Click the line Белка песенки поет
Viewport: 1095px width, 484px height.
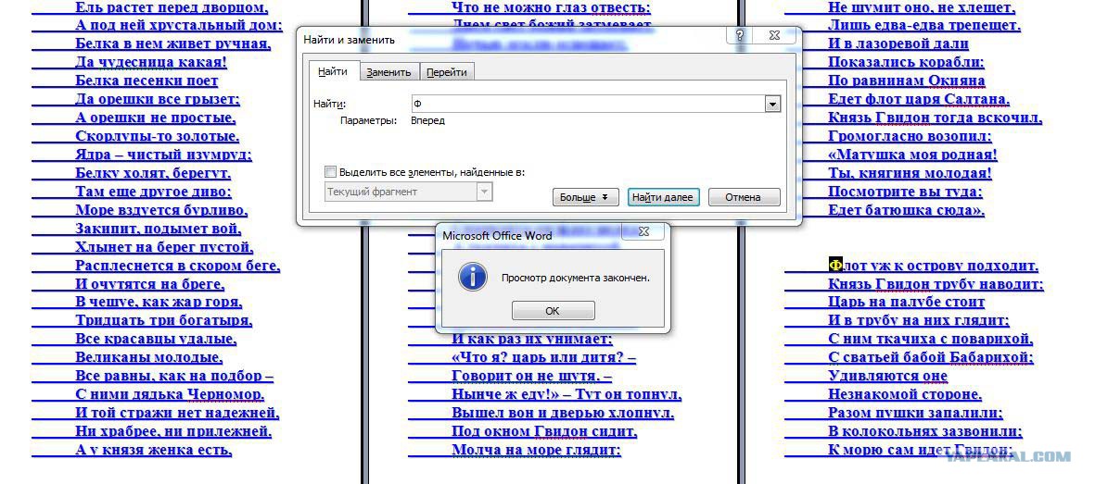(146, 81)
